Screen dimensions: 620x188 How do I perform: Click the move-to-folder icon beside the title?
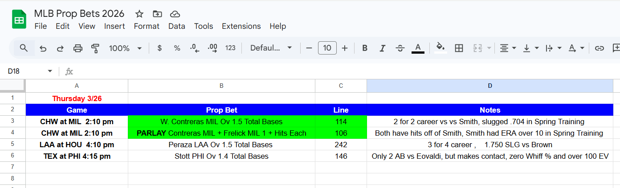pos(157,14)
